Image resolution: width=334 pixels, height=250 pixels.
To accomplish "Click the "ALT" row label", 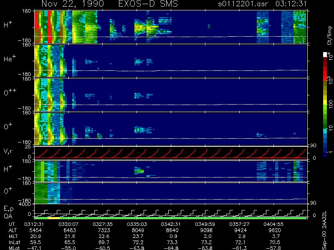I will [13, 230].
